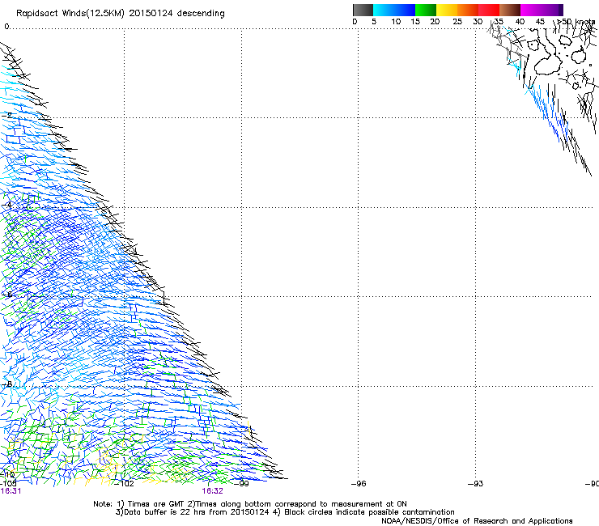
Task: Click the magenta 40–45 knots legend segment
Action: (x=531, y=10)
